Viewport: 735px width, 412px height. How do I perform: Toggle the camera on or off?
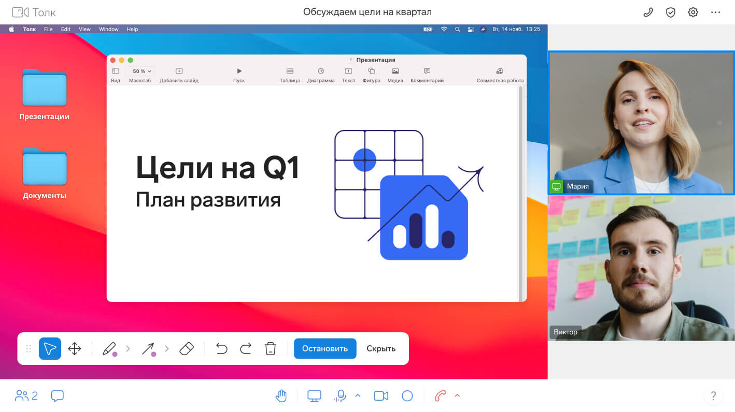[x=381, y=396]
